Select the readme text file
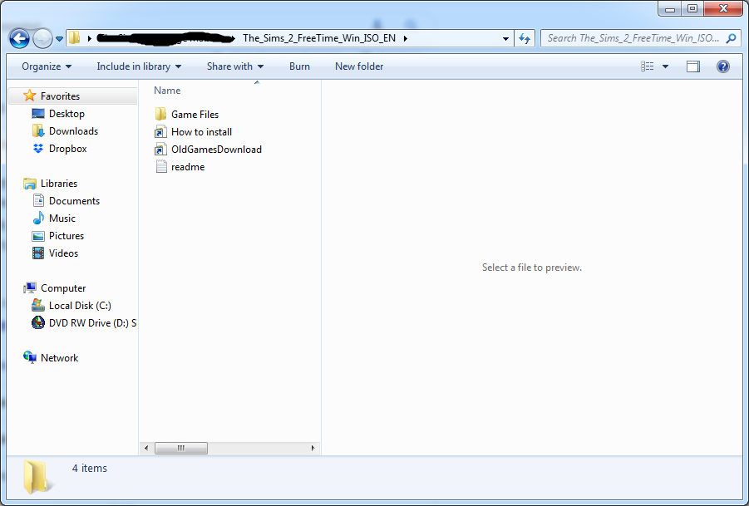 180,167
